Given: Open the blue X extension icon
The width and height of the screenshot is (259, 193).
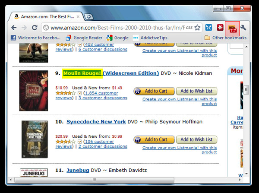Looking at the screenshot, I should tap(208, 28).
